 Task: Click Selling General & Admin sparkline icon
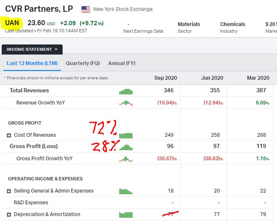(x=126, y=191)
